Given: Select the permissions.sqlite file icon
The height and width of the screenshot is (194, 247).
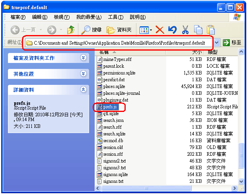Looking at the screenshot, I should pos(99,73).
